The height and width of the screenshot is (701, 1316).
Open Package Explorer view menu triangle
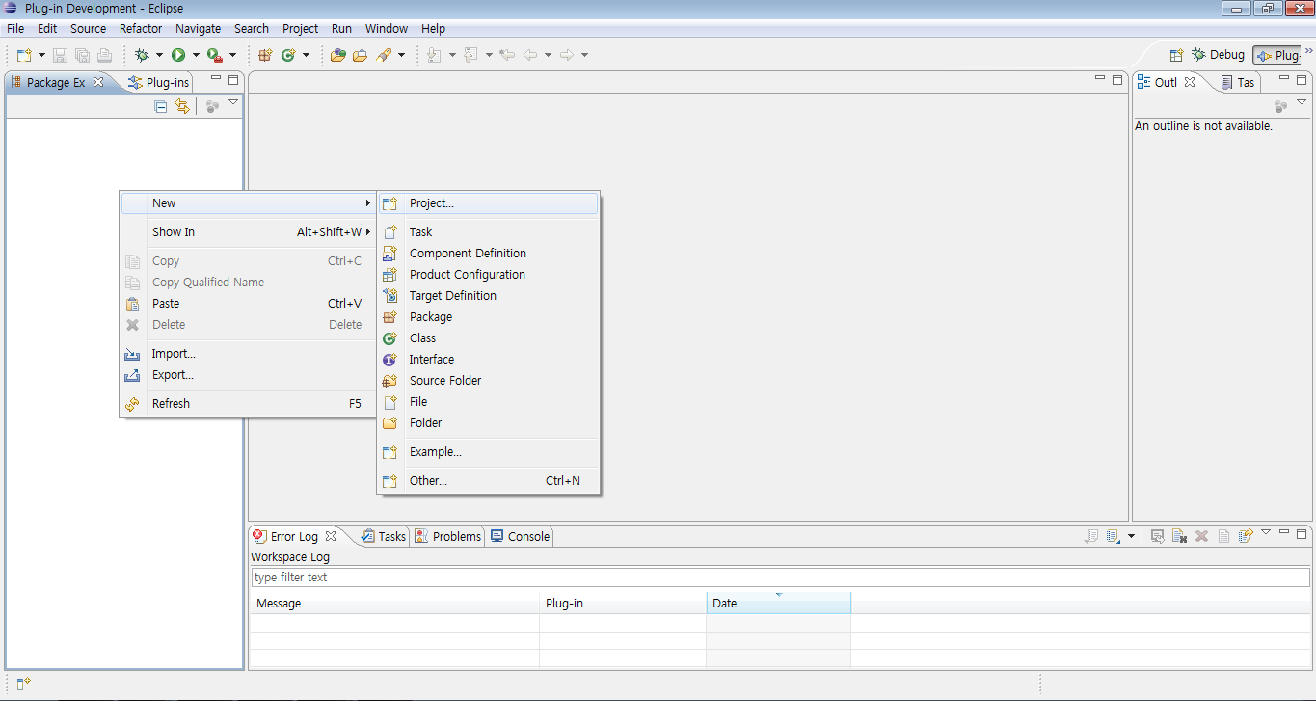point(232,102)
